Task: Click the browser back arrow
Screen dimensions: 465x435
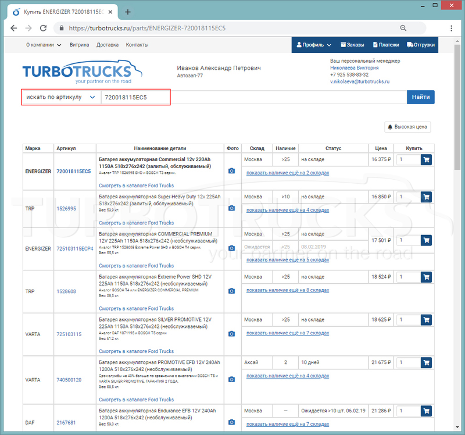Action: click(13, 28)
